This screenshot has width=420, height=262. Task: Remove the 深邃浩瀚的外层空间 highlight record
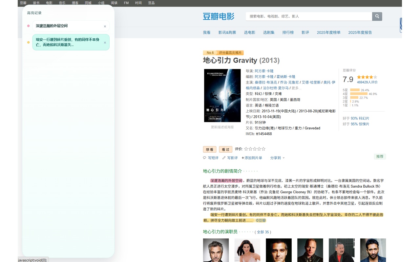105,27
